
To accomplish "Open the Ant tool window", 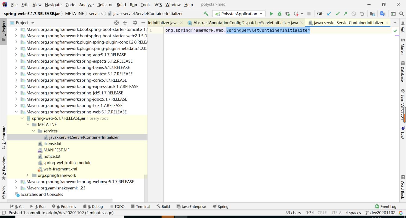I will coord(403,26).
